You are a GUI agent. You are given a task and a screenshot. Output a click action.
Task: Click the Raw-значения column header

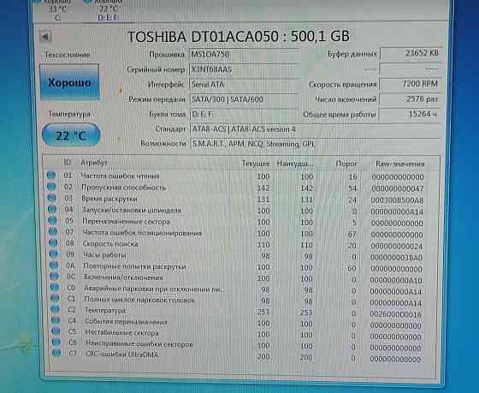[400, 164]
